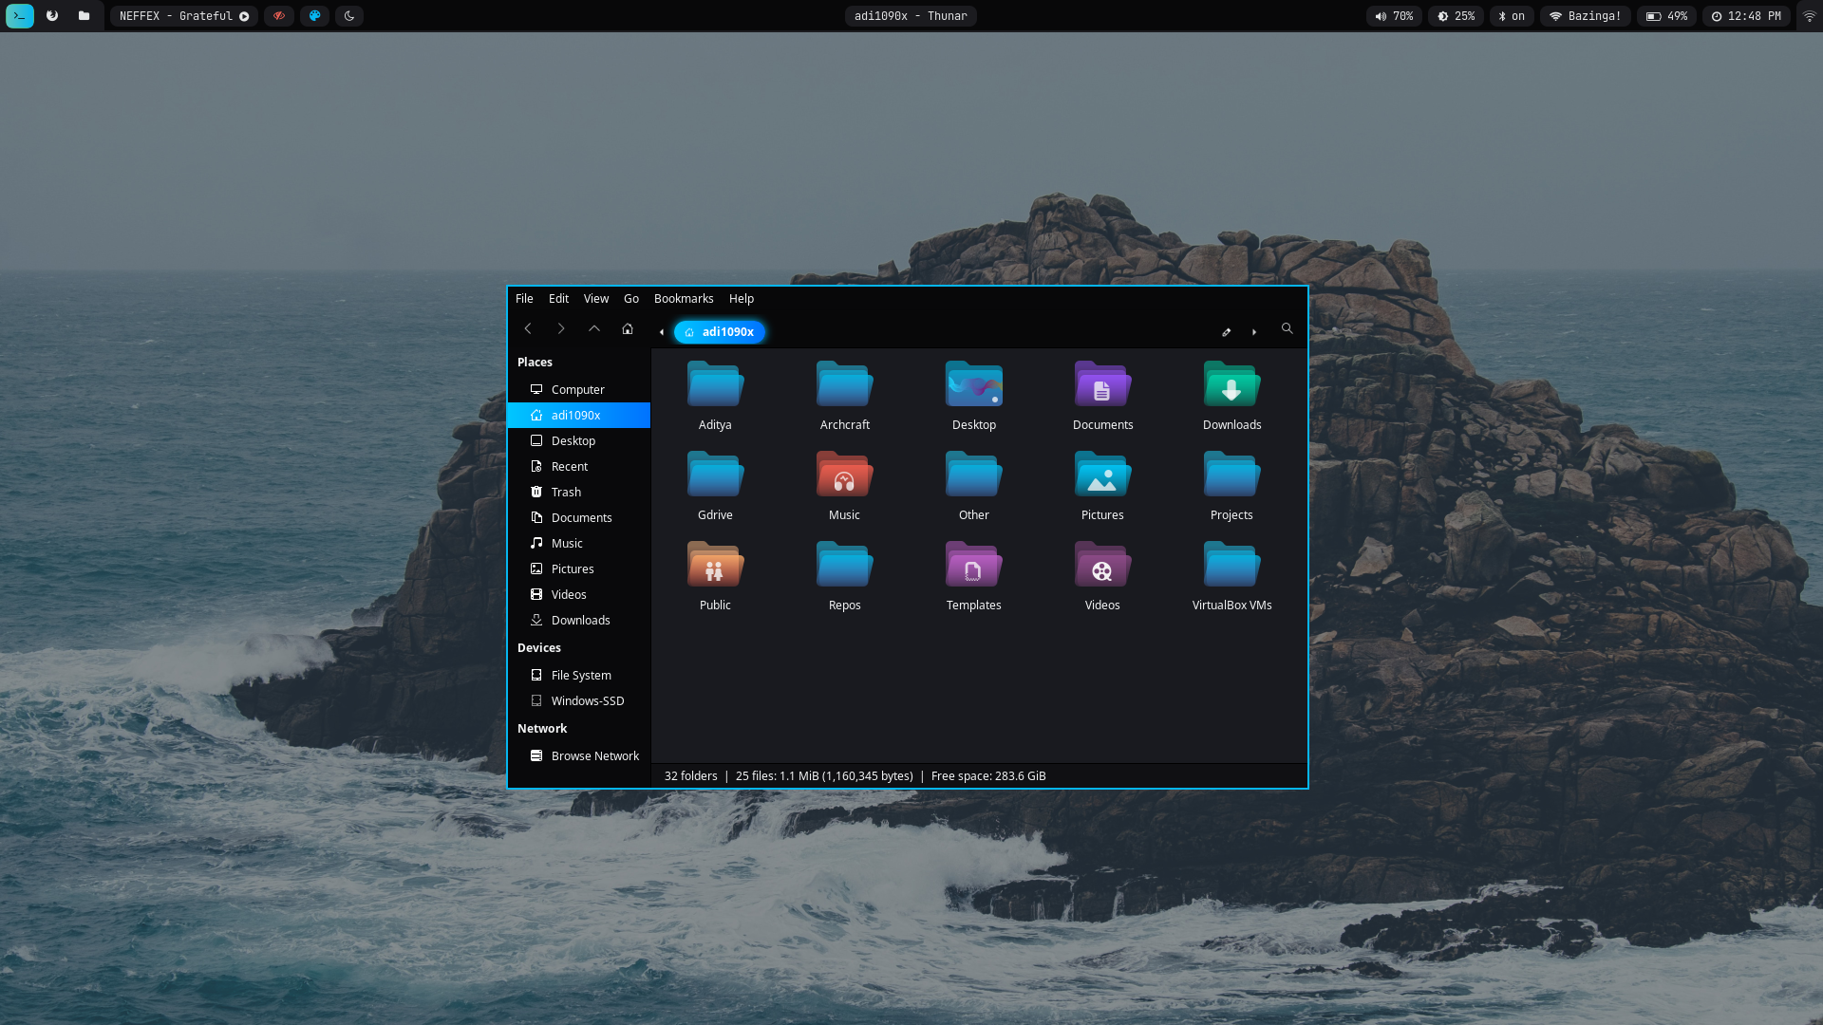
Task: Select Desktop in the sidebar
Action: coord(579,441)
